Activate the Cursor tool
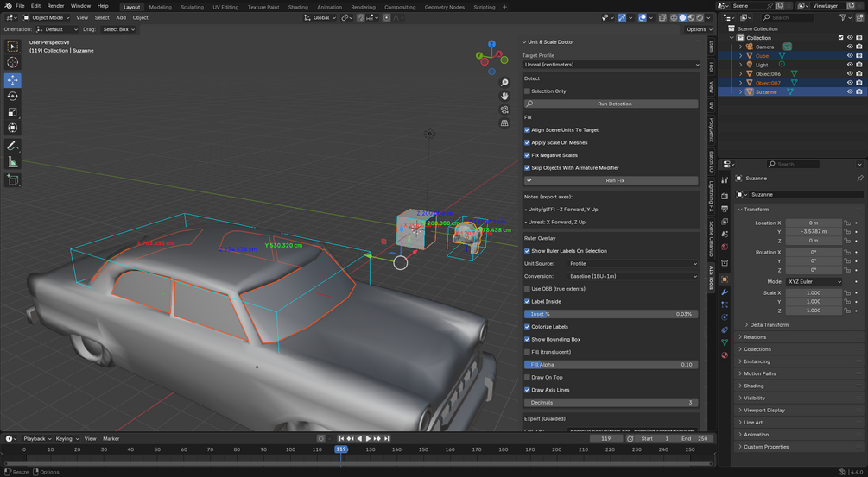 coord(13,62)
